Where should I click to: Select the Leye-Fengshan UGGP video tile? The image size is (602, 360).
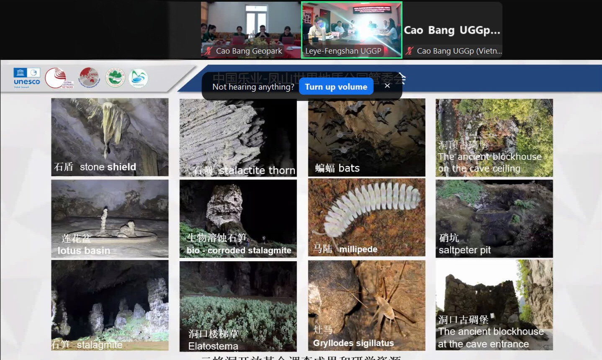[352, 30]
